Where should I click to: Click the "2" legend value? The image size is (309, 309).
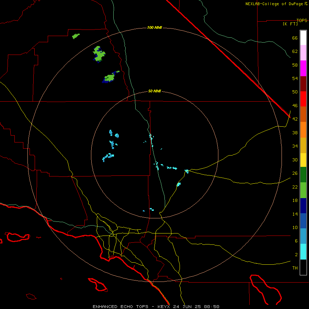296,254
